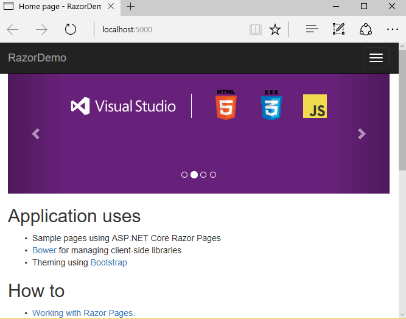Image resolution: width=406 pixels, height=319 pixels.
Task: Click the vertical scrollbar thumb
Action: point(402,110)
